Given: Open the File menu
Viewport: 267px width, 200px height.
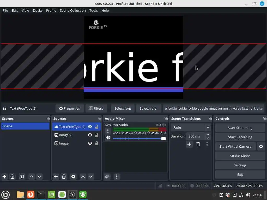Looking at the screenshot, I should click(x=5, y=10).
